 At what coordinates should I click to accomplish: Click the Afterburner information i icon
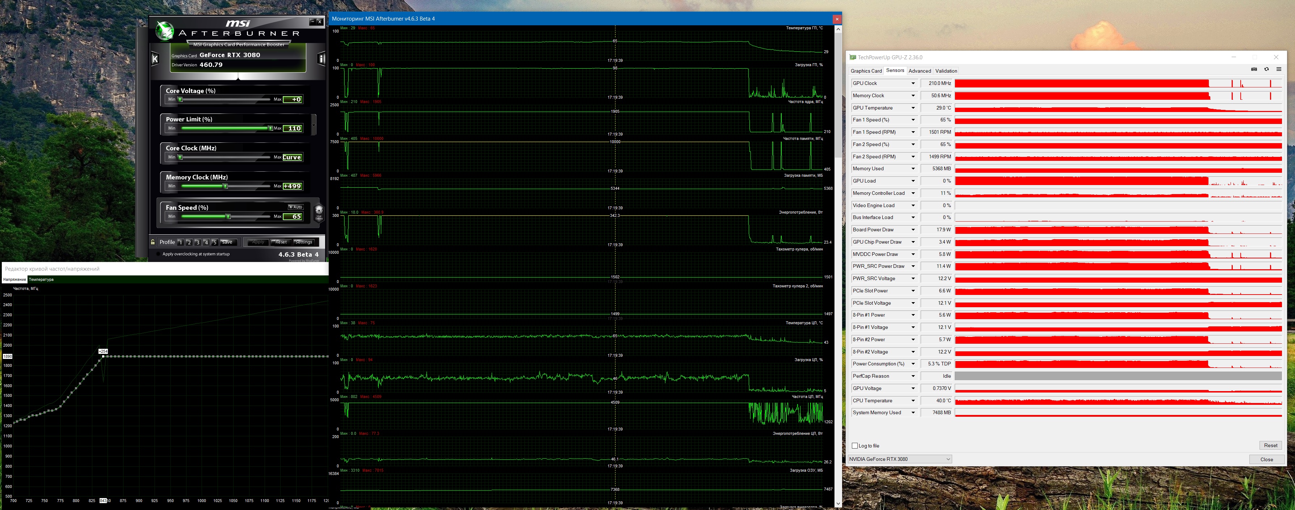pyautogui.click(x=321, y=59)
